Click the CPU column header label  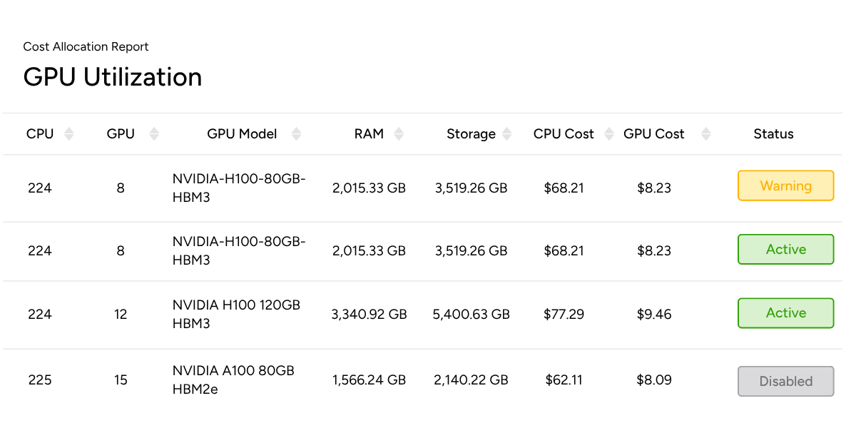(x=40, y=134)
